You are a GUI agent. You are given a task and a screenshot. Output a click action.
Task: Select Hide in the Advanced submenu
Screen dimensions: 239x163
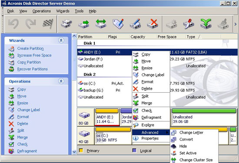pyautogui.click(x=194, y=146)
